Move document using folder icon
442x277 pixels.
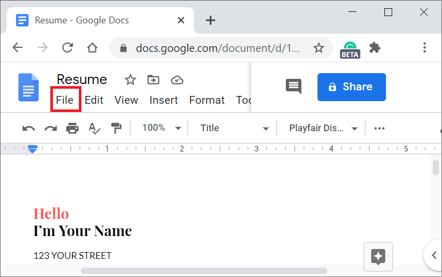[x=153, y=80]
